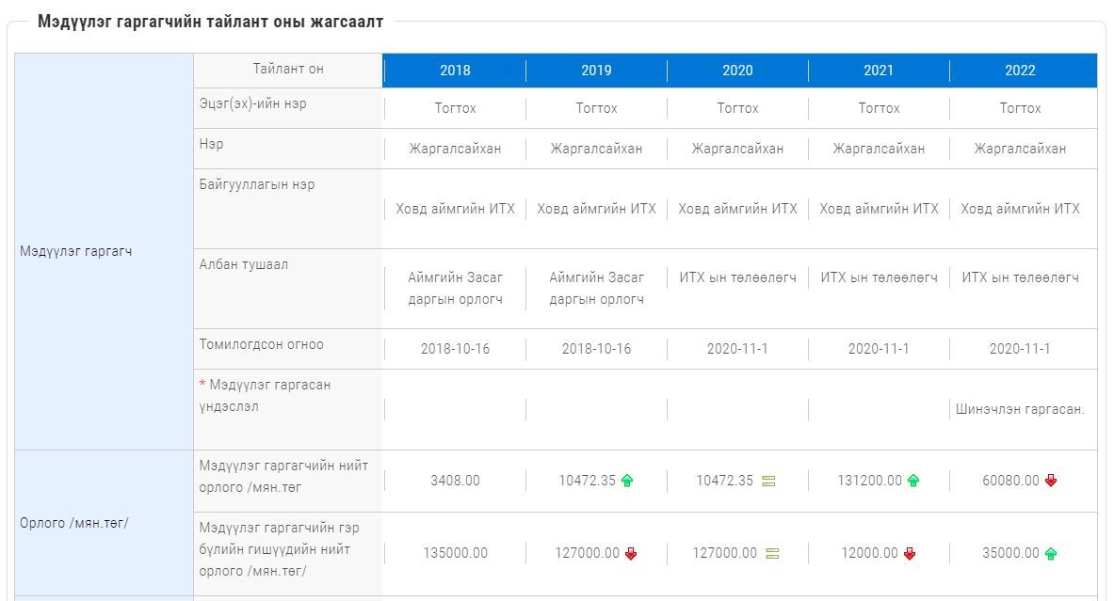1114x601 pixels.
Task: Click the 135000.00 family income value
Action: 455,553
